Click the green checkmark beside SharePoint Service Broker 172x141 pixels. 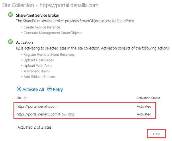coord(10,15)
